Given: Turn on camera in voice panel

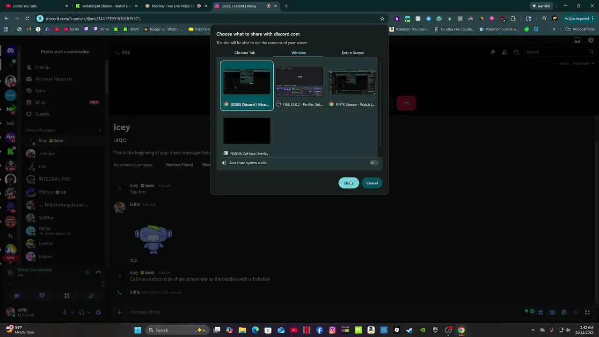Looking at the screenshot, I should (17, 296).
